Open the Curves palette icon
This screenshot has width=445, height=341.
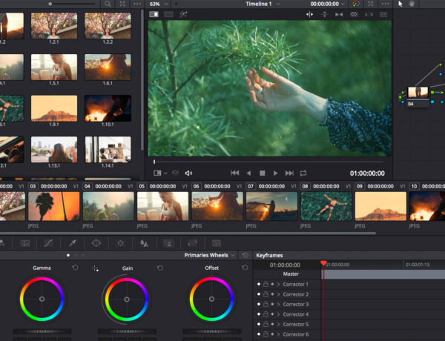pos(49,242)
